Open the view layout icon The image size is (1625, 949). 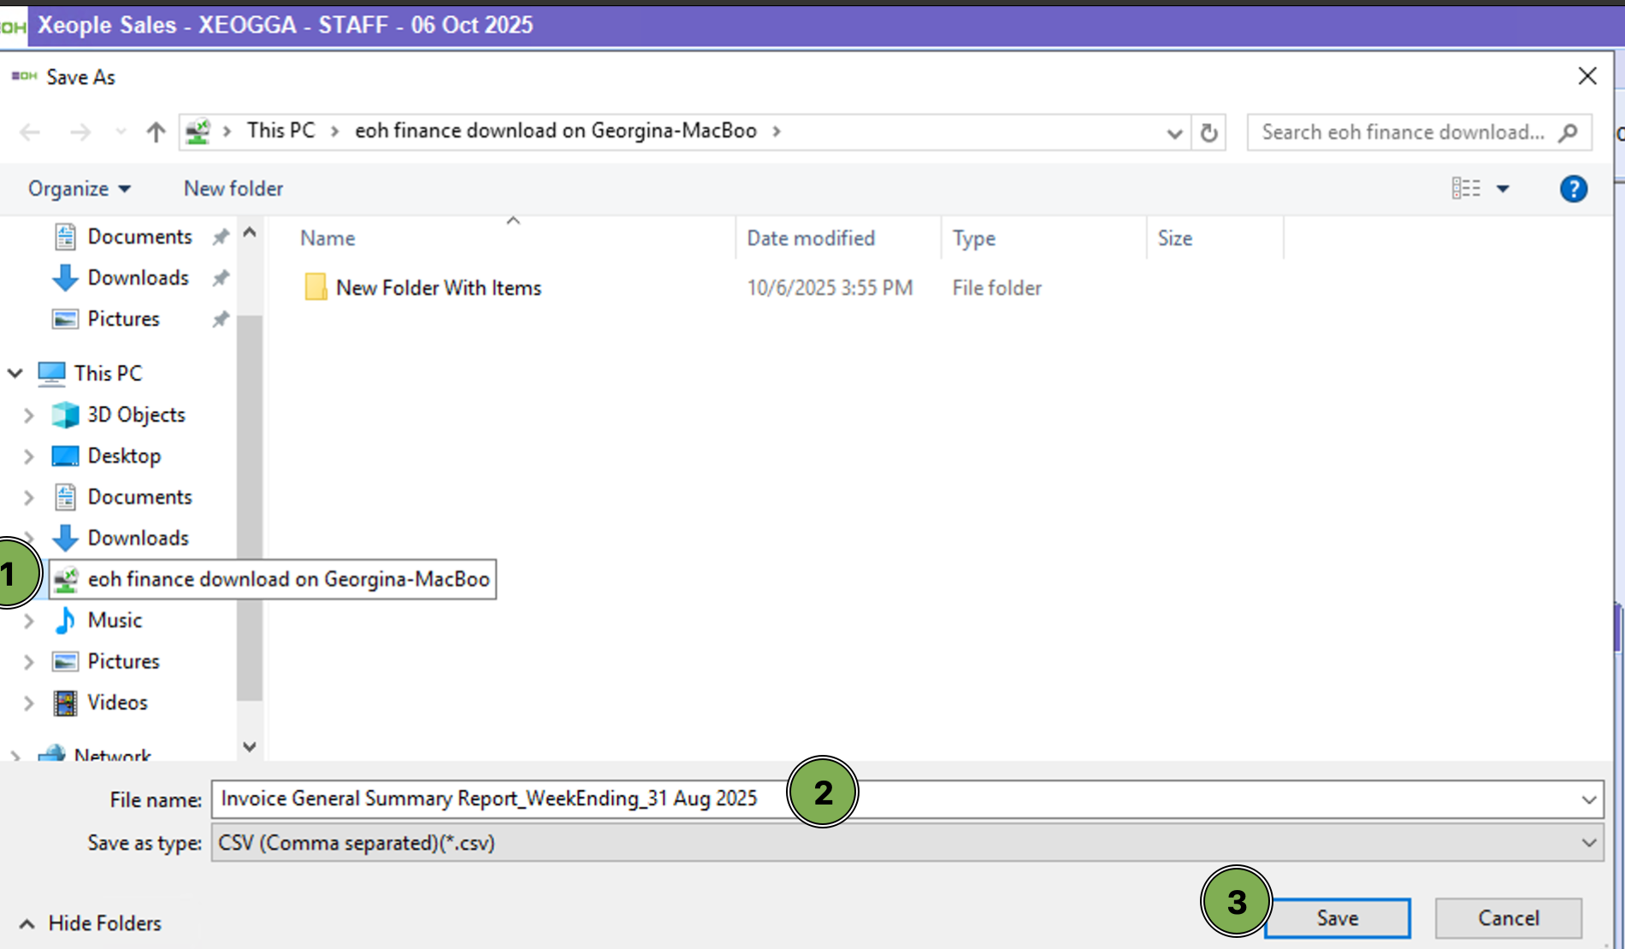[1466, 188]
